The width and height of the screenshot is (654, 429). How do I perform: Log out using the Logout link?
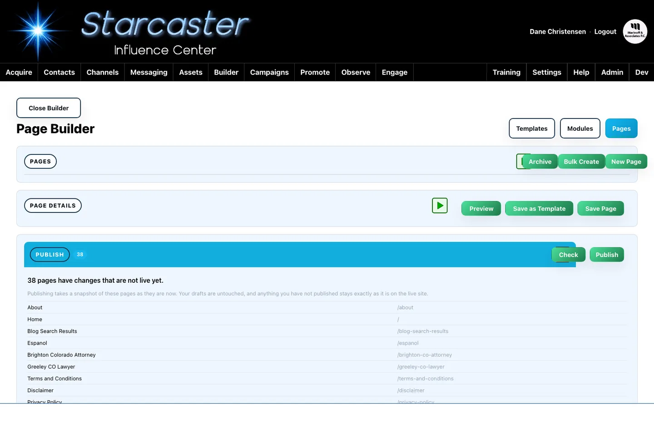coord(605,32)
